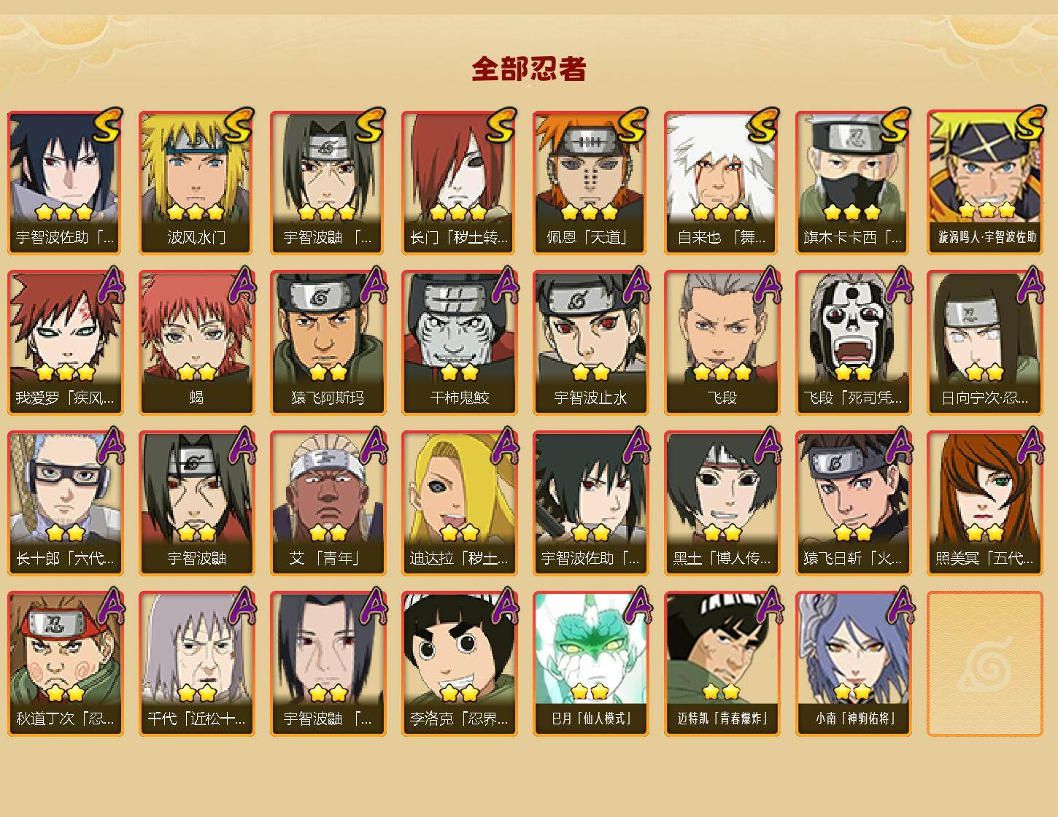Click the 艾「青年」 character portrait
1058x817 pixels.
pos(328,503)
